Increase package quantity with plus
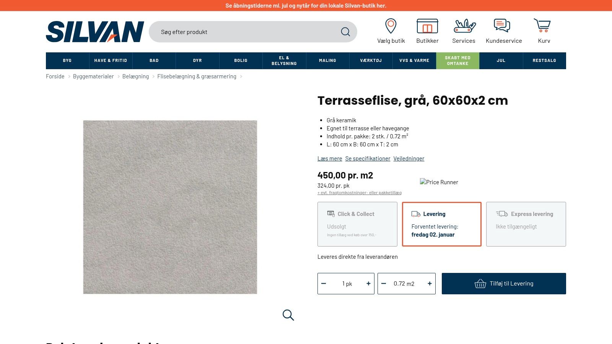This screenshot has height=344, width=612. 368,284
